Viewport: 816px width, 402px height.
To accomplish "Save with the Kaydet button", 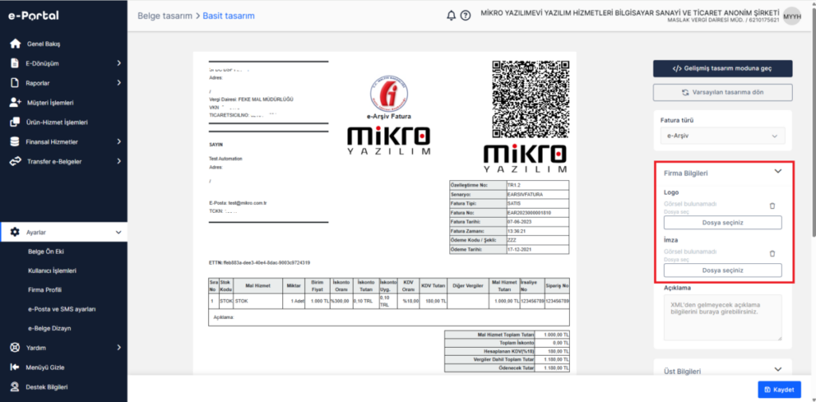I will point(779,389).
